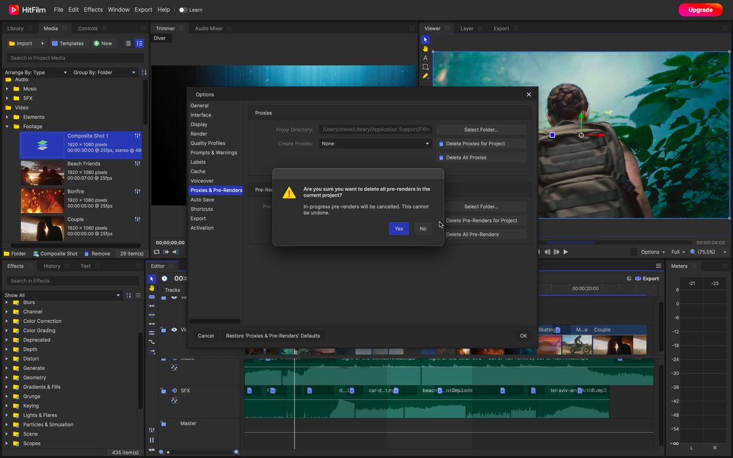
Task: Switch media panel to detailed preview view
Action: click(139, 43)
